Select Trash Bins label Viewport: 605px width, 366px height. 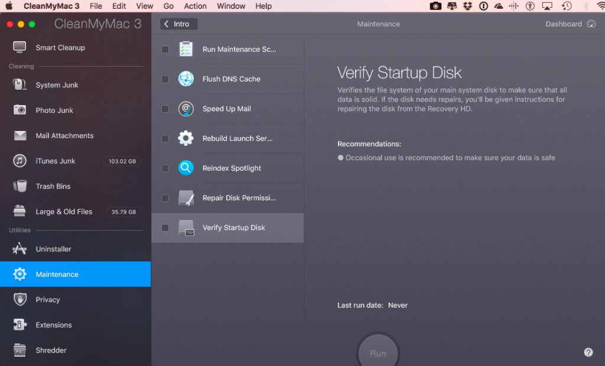[53, 187]
